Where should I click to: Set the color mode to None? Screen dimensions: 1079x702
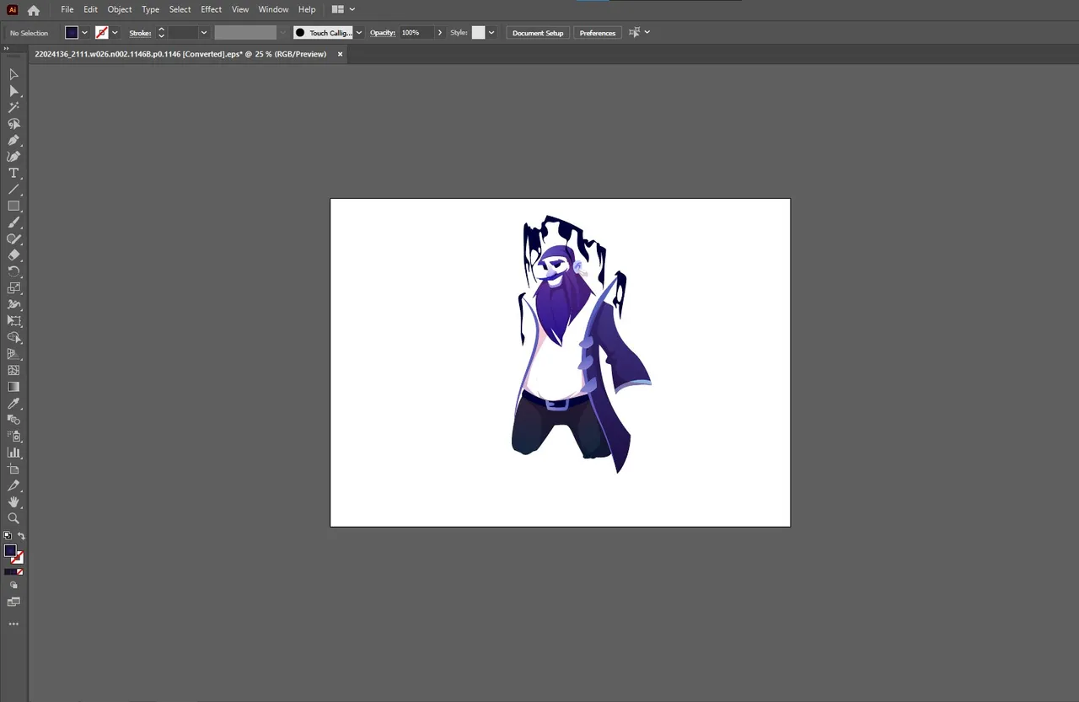coord(20,571)
